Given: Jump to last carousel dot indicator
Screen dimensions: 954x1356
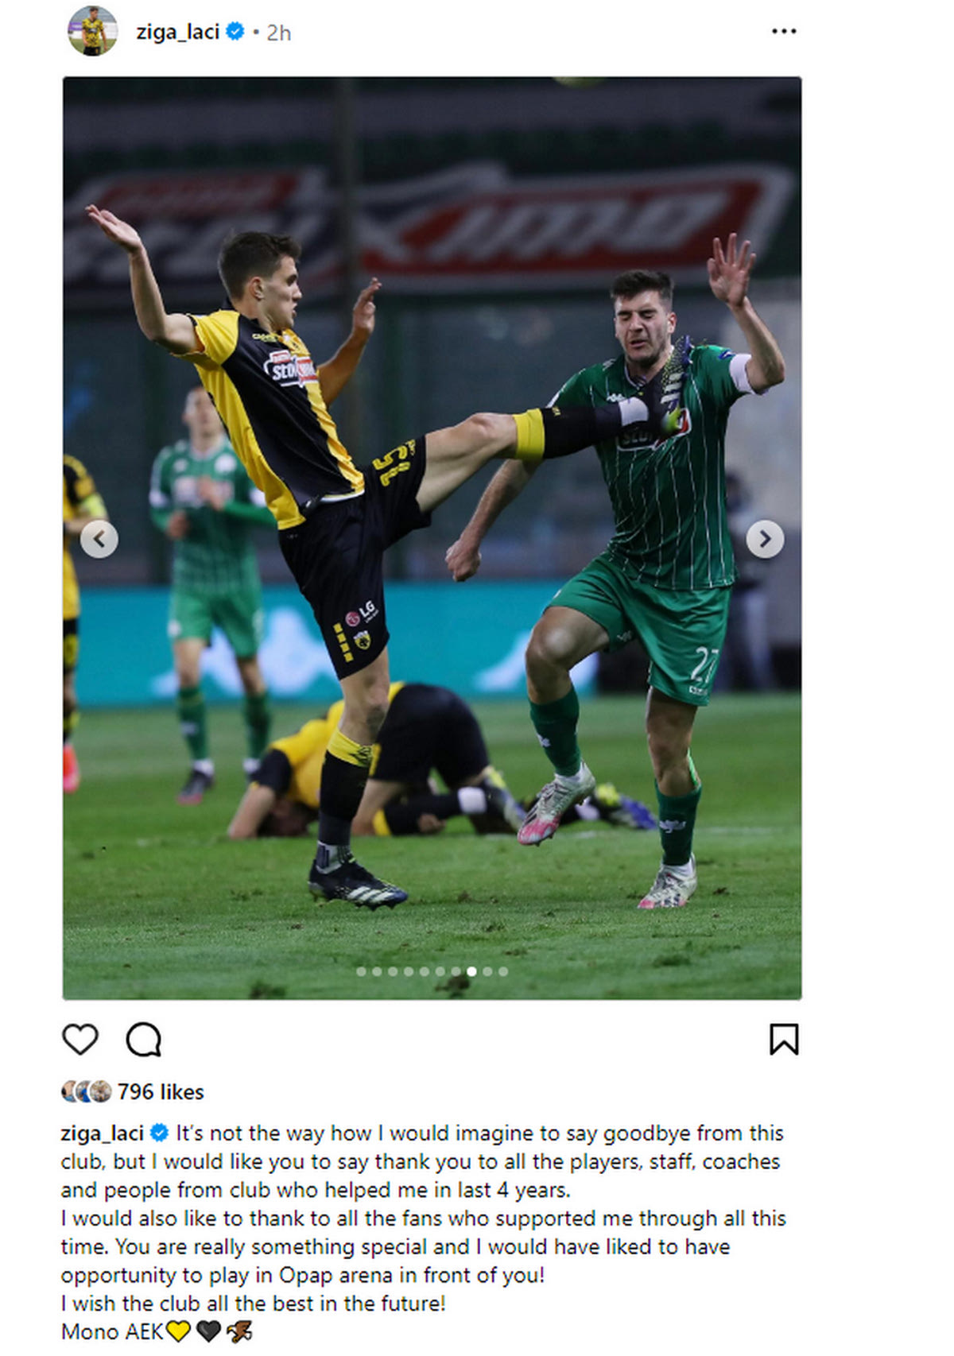Looking at the screenshot, I should 503,971.
